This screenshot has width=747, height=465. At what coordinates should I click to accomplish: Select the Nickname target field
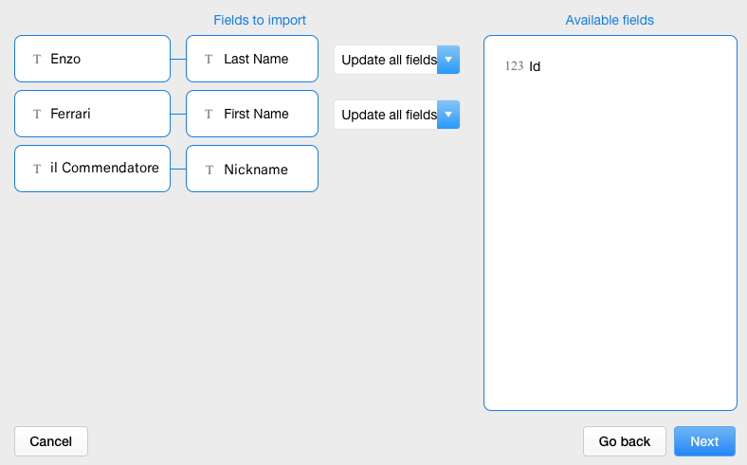252,170
